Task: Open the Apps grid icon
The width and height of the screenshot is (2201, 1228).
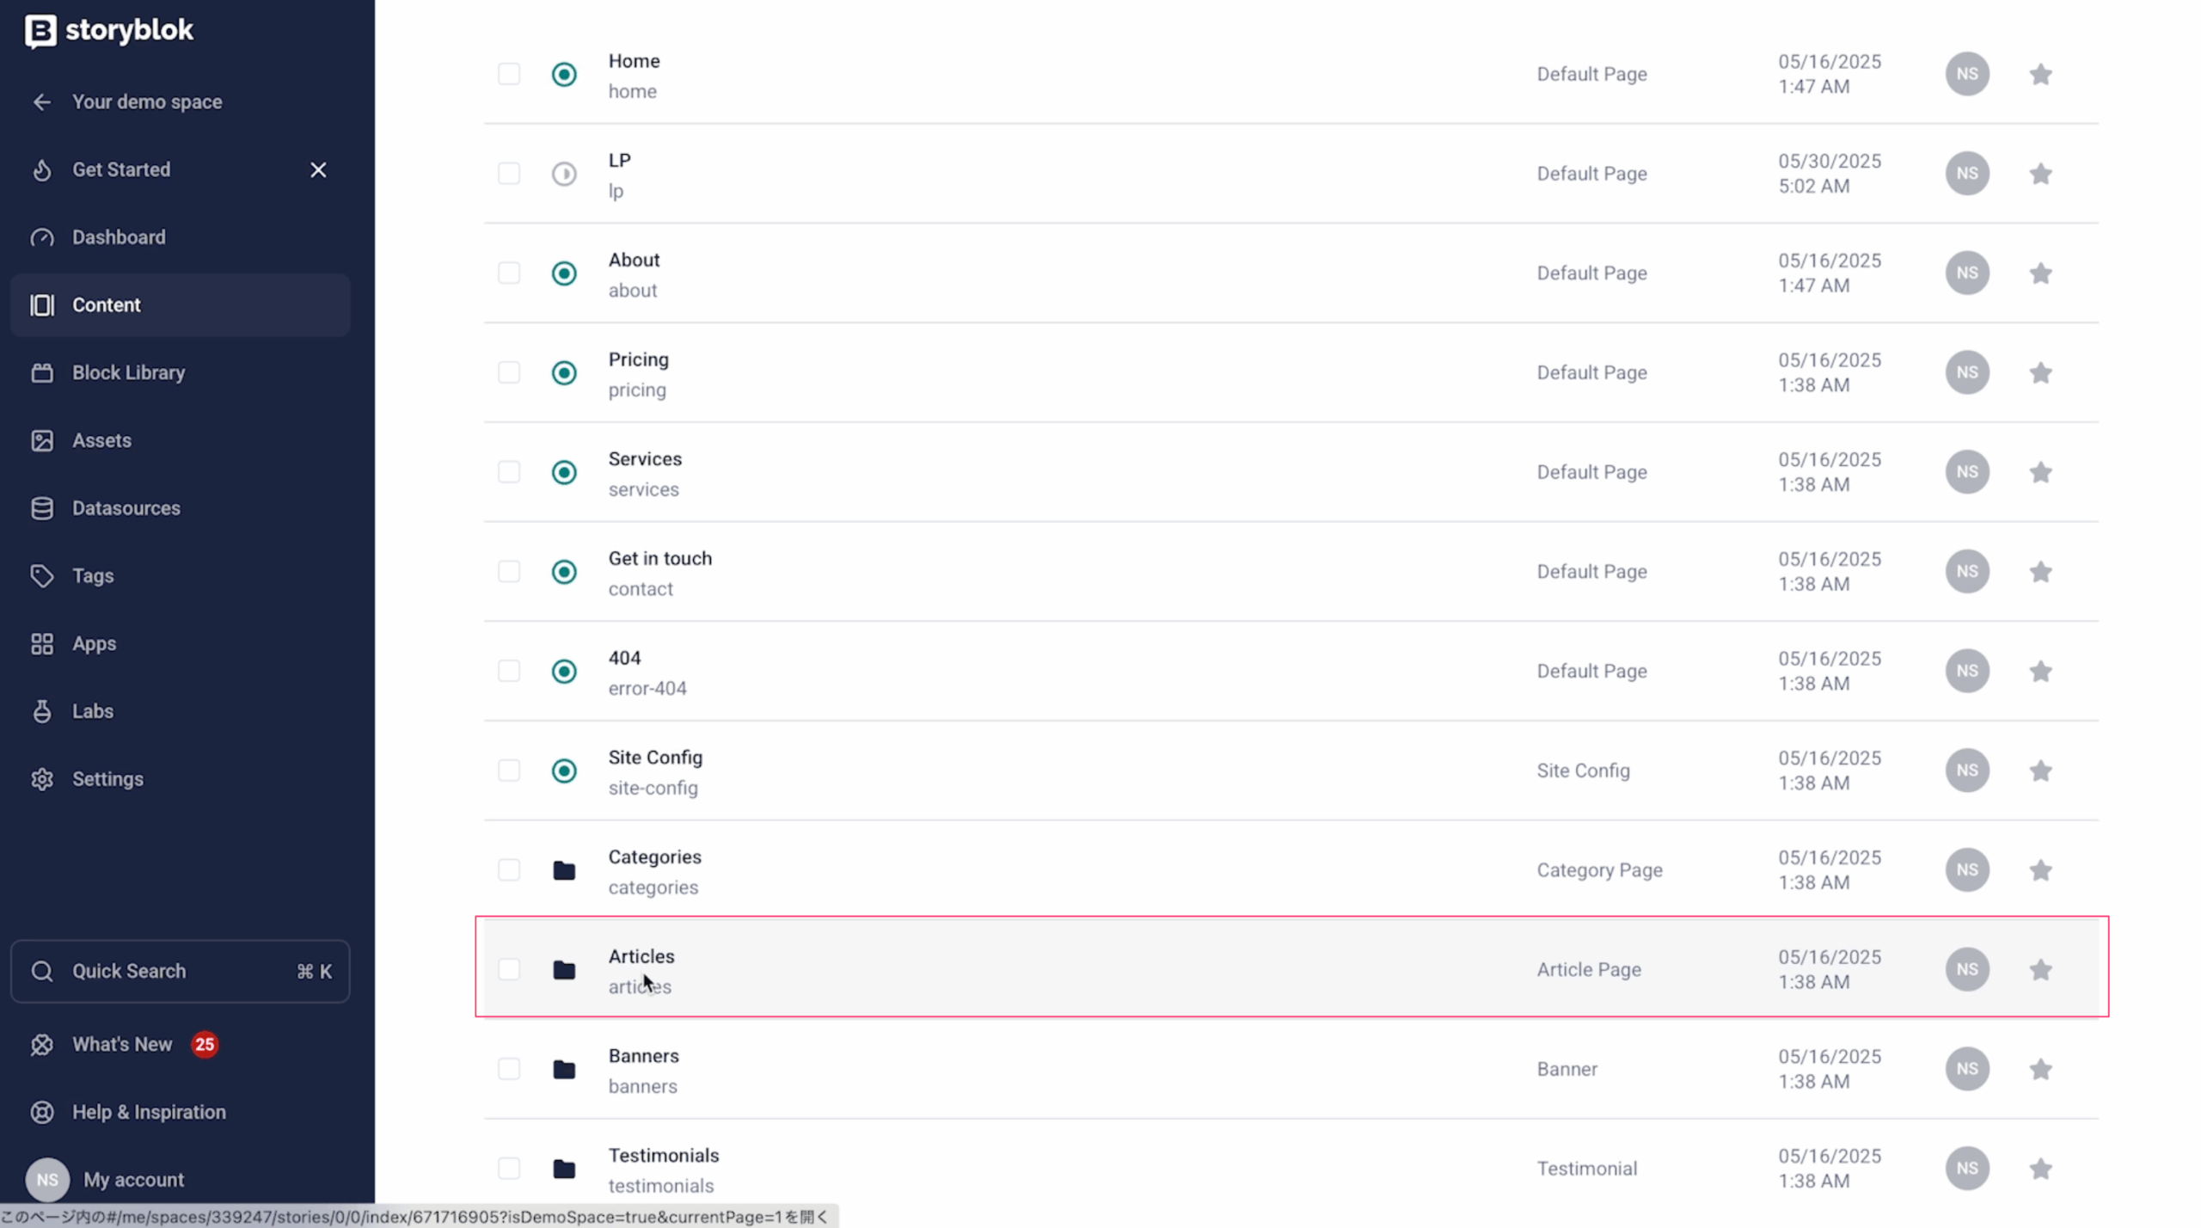Action: click(x=42, y=643)
